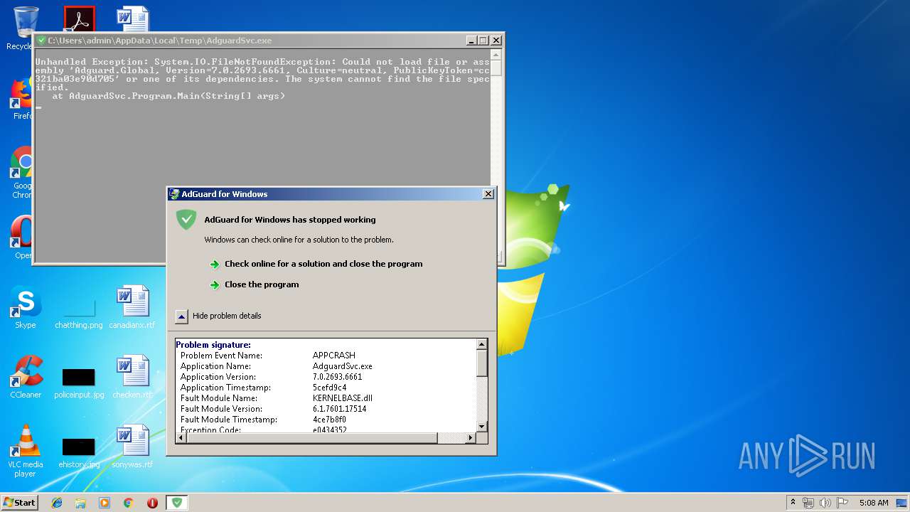Close the AdguardSvc.exe console window
This screenshot has width=910, height=512.
pos(496,41)
